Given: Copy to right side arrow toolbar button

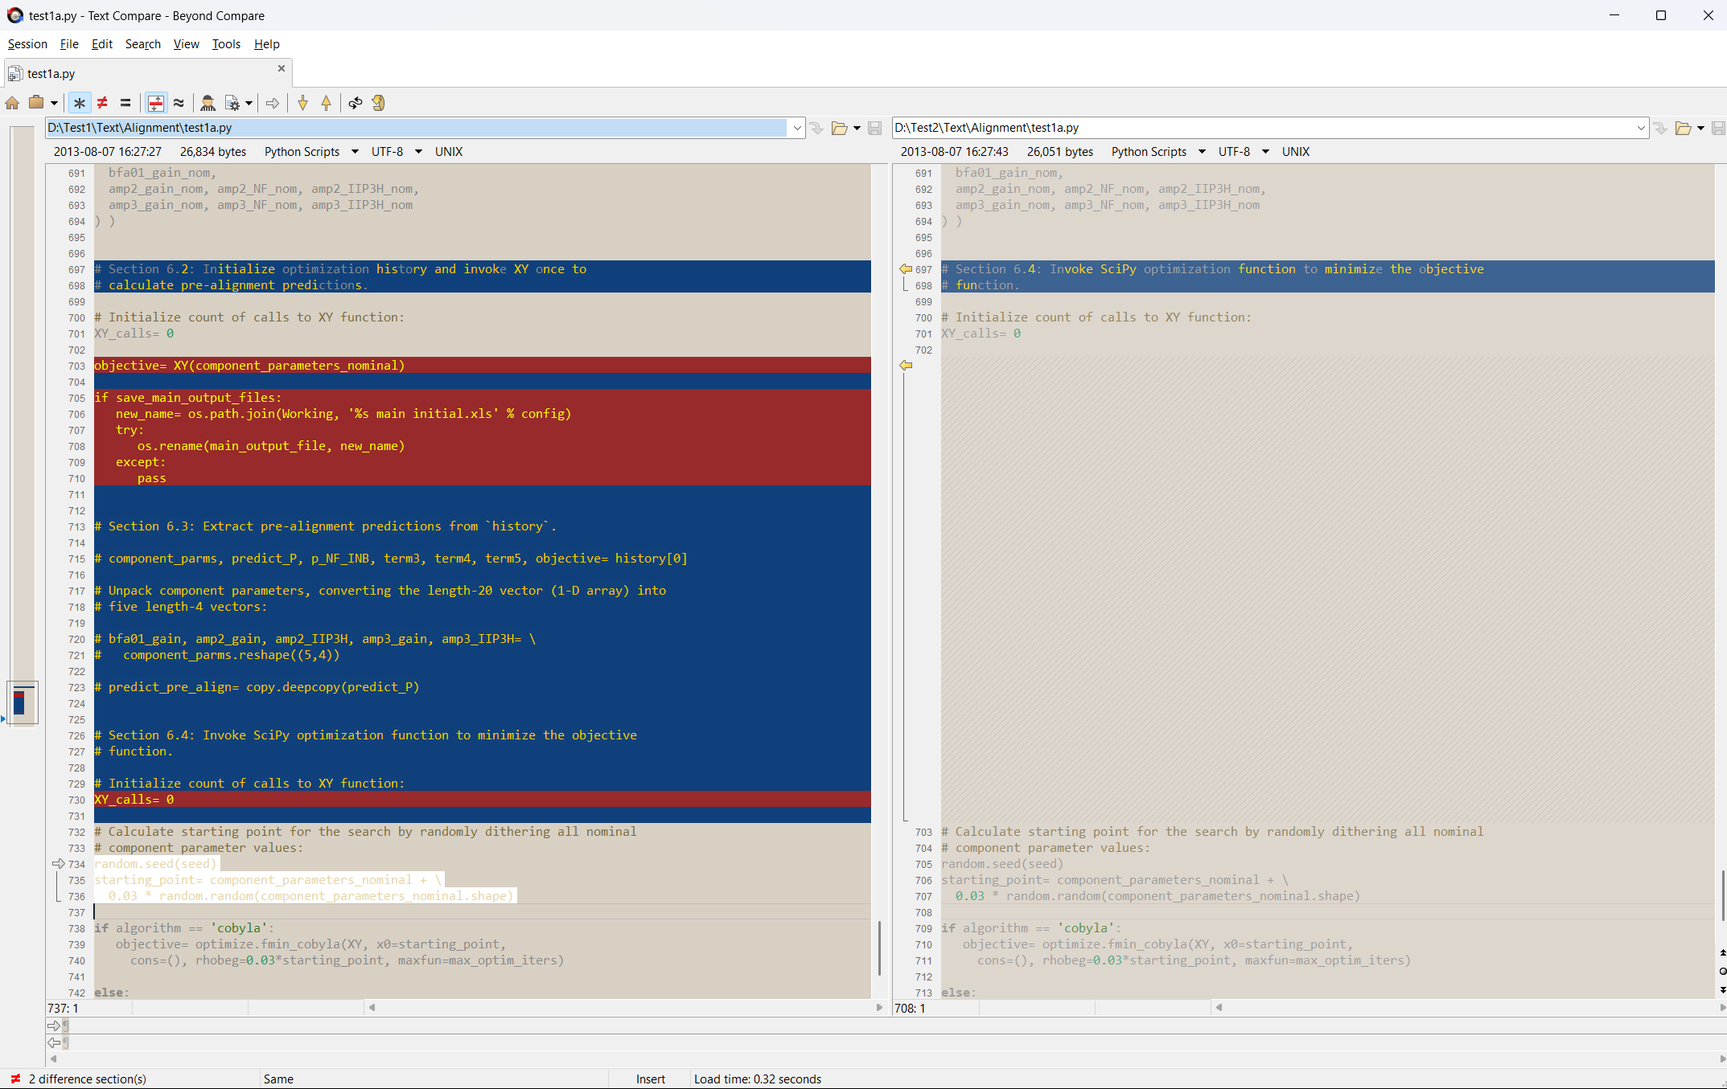Looking at the screenshot, I should point(273,103).
